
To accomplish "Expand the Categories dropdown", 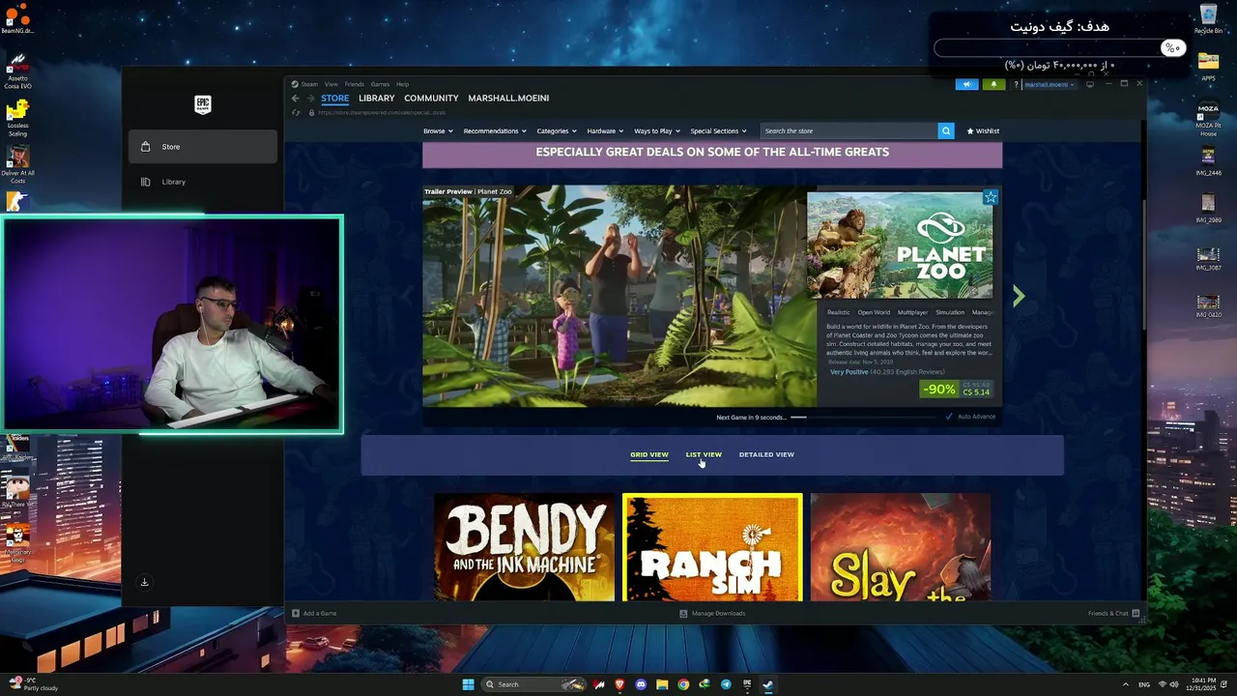I will [x=557, y=130].
